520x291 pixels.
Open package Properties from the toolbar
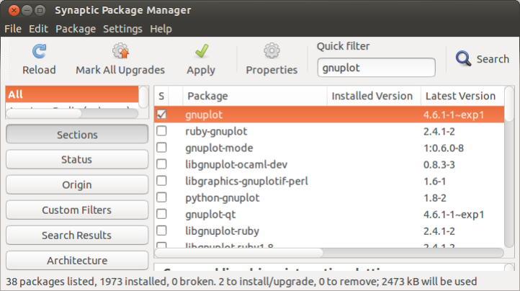(272, 52)
